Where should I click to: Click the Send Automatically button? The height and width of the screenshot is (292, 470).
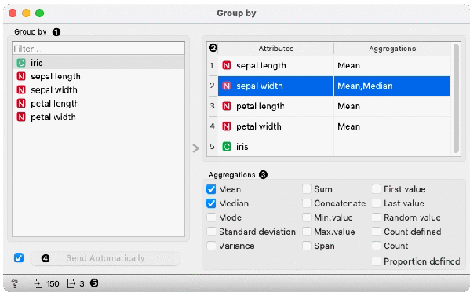pos(105,258)
